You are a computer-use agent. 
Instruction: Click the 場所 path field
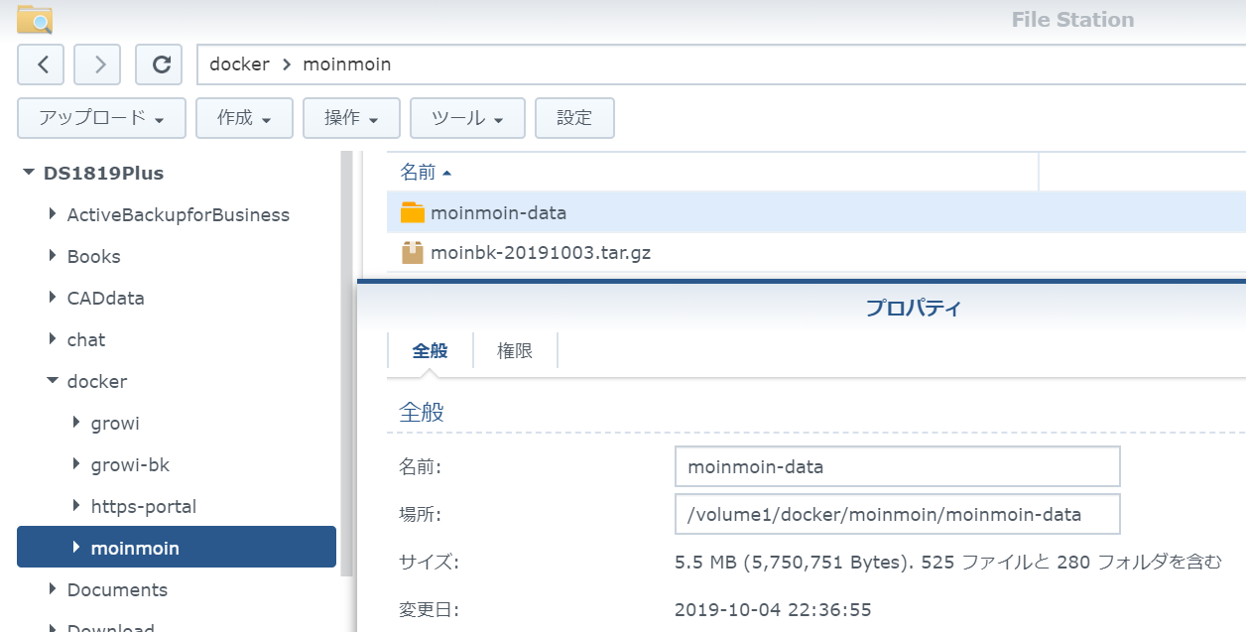click(897, 514)
